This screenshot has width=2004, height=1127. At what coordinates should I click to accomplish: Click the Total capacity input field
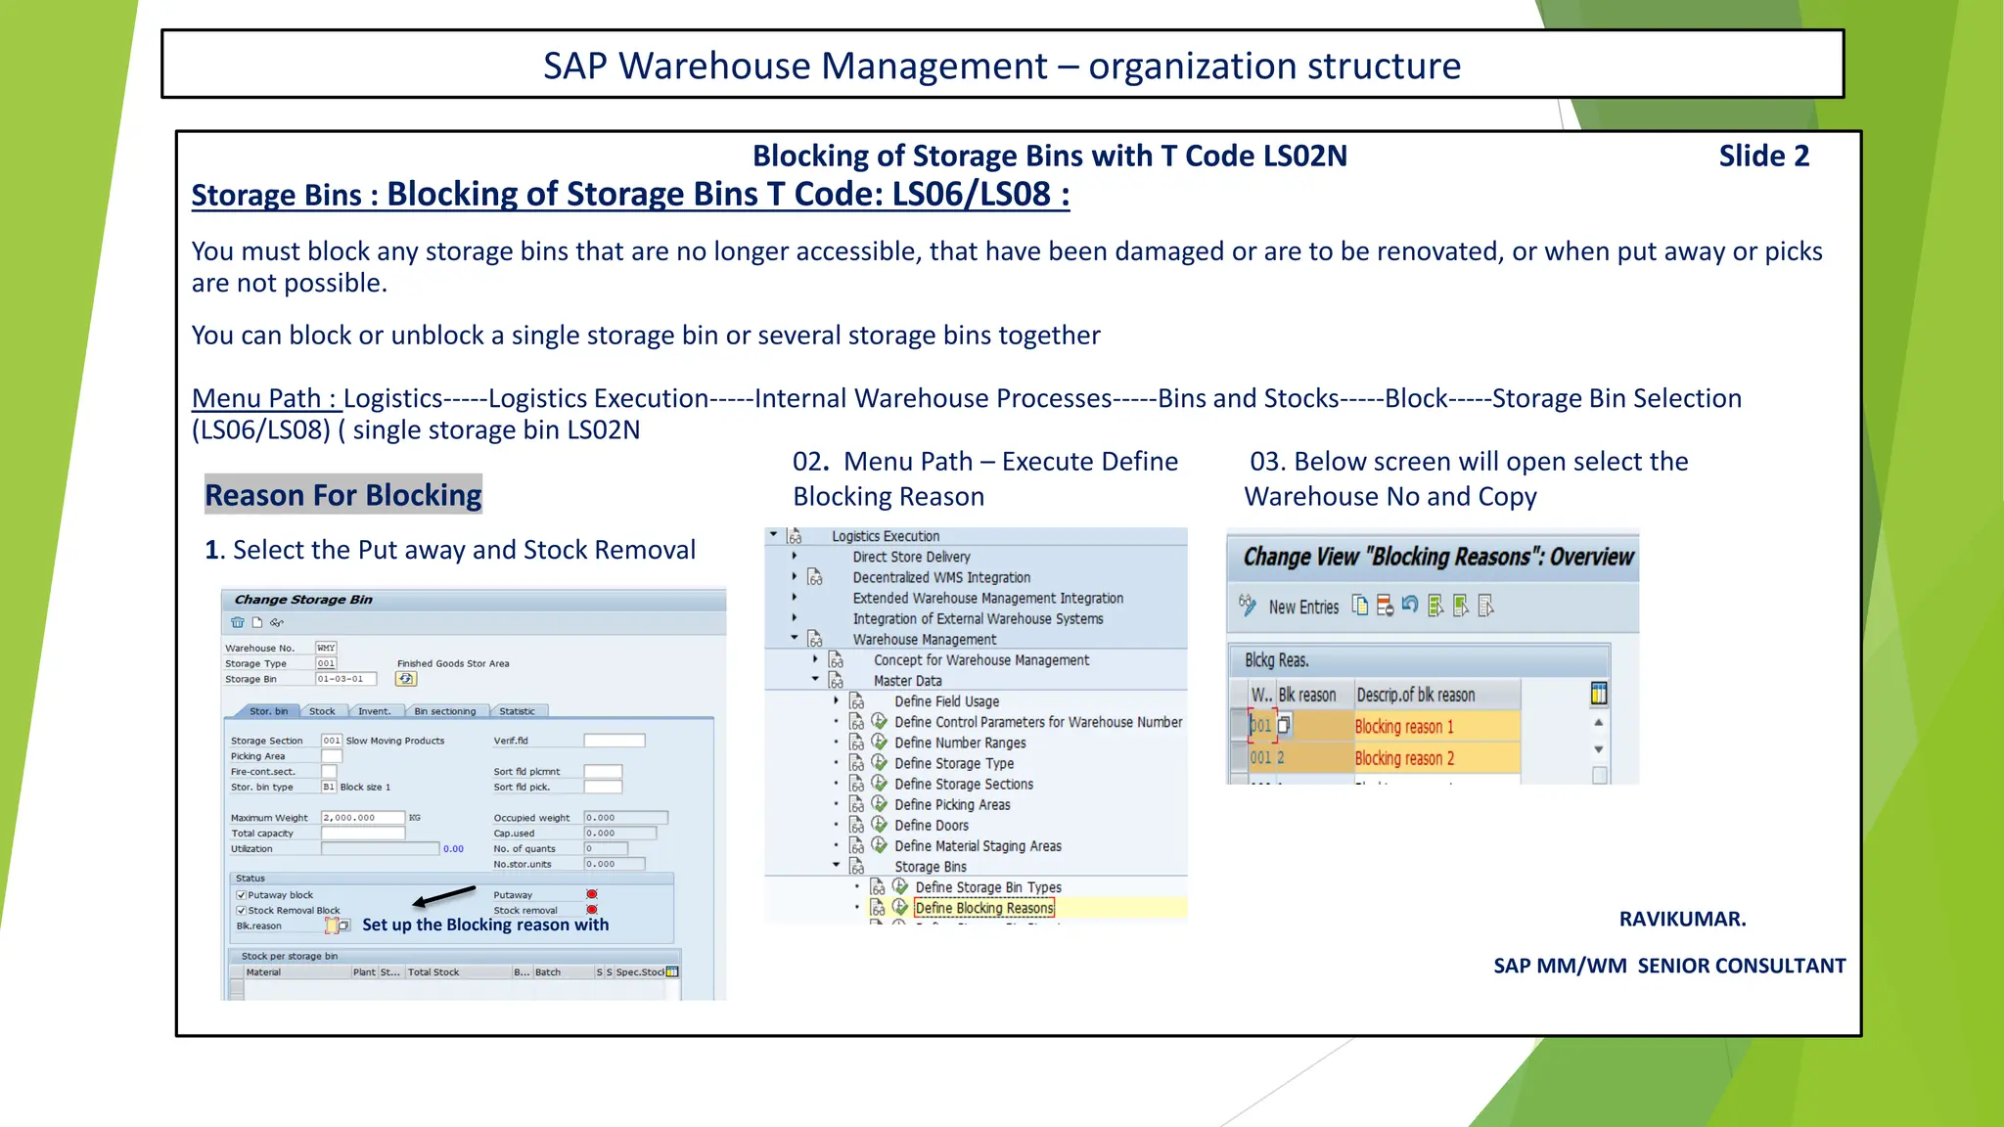point(363,834)
